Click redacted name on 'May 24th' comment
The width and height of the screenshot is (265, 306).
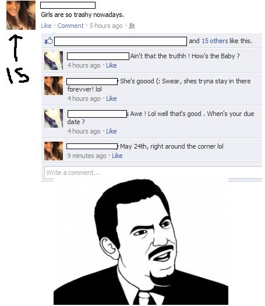(x=92, y=146)
